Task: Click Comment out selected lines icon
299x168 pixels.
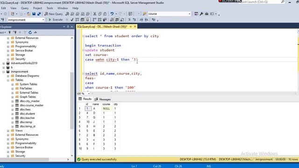Action: point(129,20)
